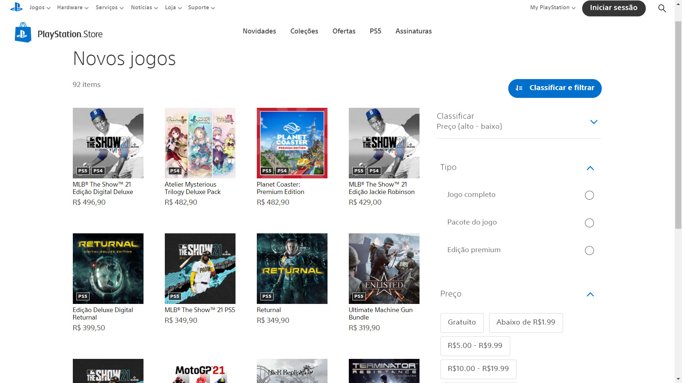Screen dimensions: 682x383
Task: Click the 92 items count text
Action: click(x=86, y=85)
